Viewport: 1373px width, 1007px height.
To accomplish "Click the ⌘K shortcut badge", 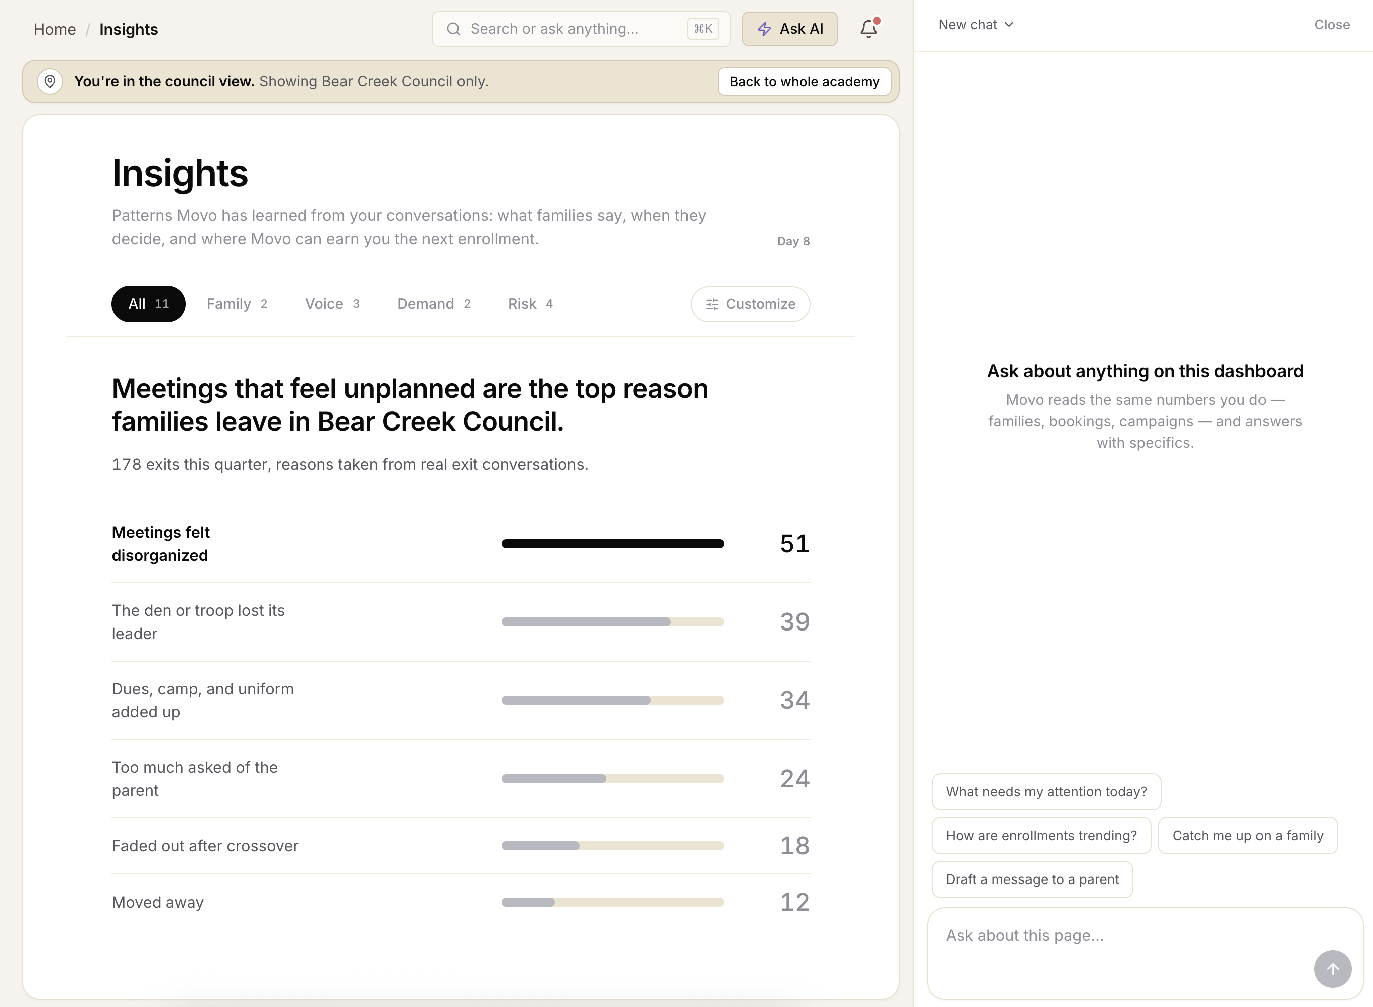I will tap(703, 29).
